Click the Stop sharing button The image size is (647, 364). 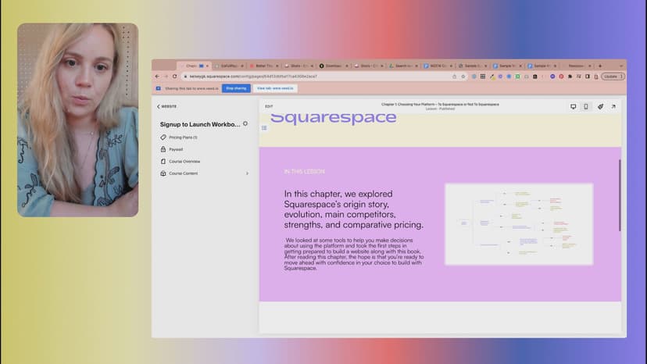click(235, 88)
